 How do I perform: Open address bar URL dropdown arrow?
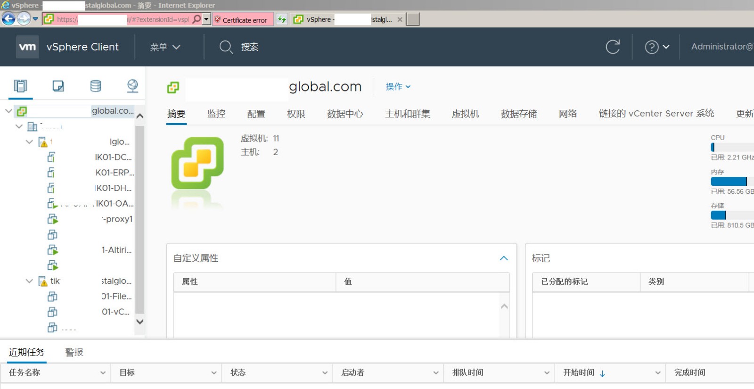(206, 19)
